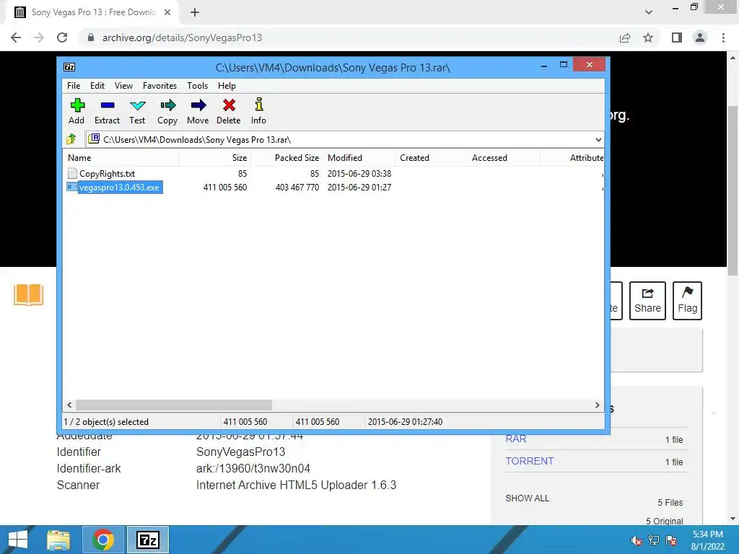Open the TORRENT download link
This screenshot has height=554, width=739.
(529, 461)
